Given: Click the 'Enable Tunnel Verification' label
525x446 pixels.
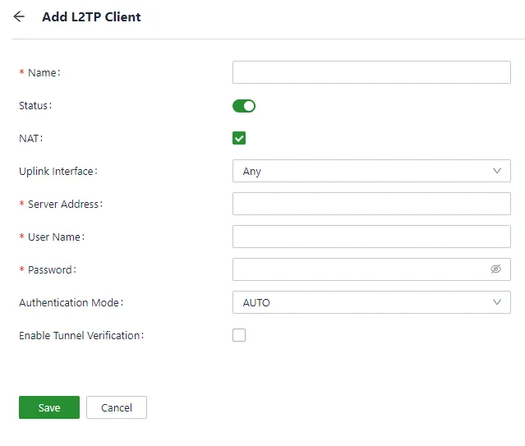Looking at the screenshot, I should click(81, 335).
